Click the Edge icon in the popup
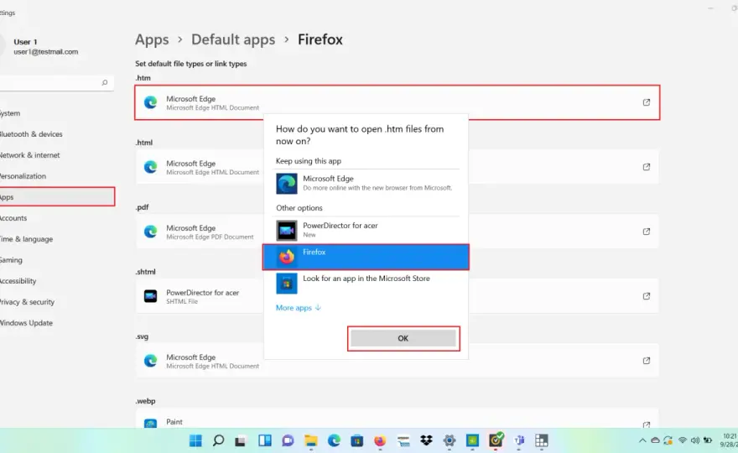This screenshot has height=453, width=738. click(287, 184)
